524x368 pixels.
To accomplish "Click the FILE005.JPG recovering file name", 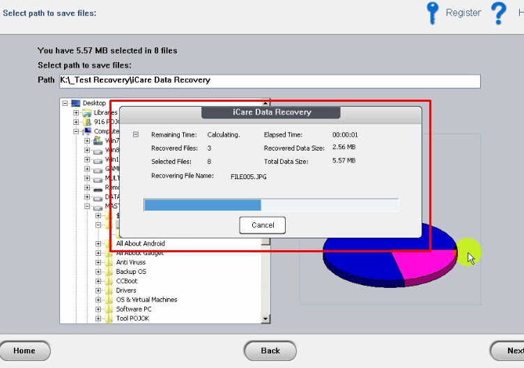I will click(x=249, y=177).
